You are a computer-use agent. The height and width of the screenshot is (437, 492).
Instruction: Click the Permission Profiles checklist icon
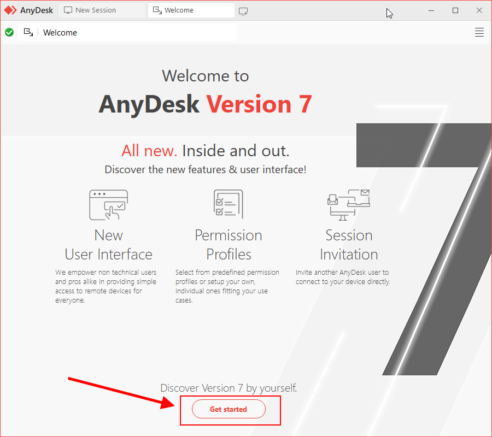pos(229,204)
